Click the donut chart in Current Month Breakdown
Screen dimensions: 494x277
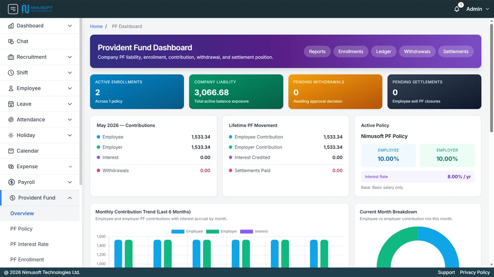[x=418, y=247]
